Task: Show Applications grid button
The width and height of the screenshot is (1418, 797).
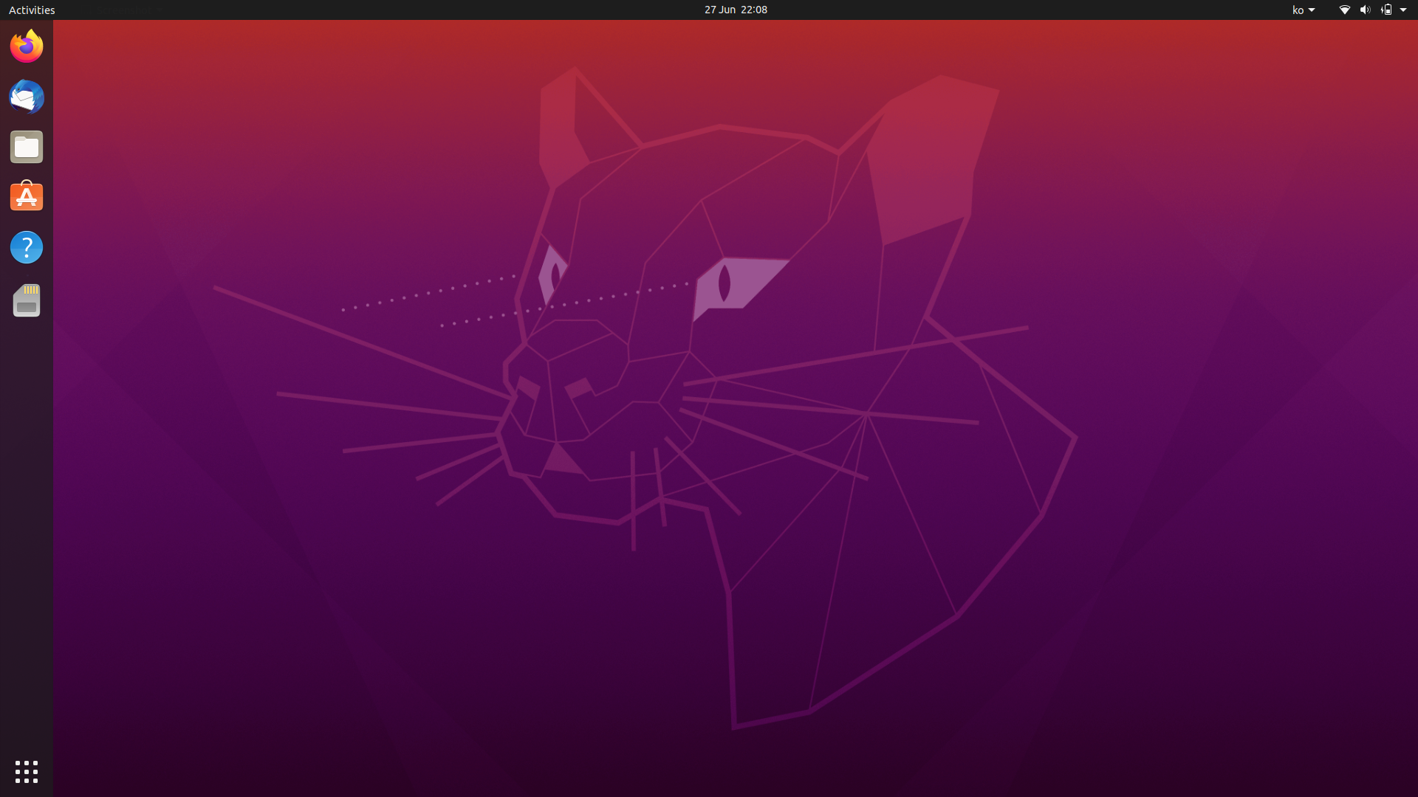Action: pyautogui.click(x=27, y=771)
